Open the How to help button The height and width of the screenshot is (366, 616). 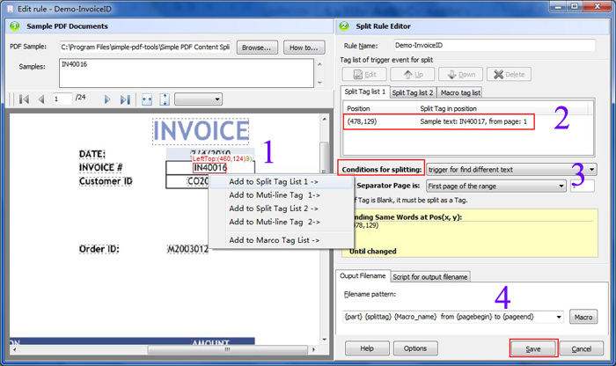pos(304,48)
